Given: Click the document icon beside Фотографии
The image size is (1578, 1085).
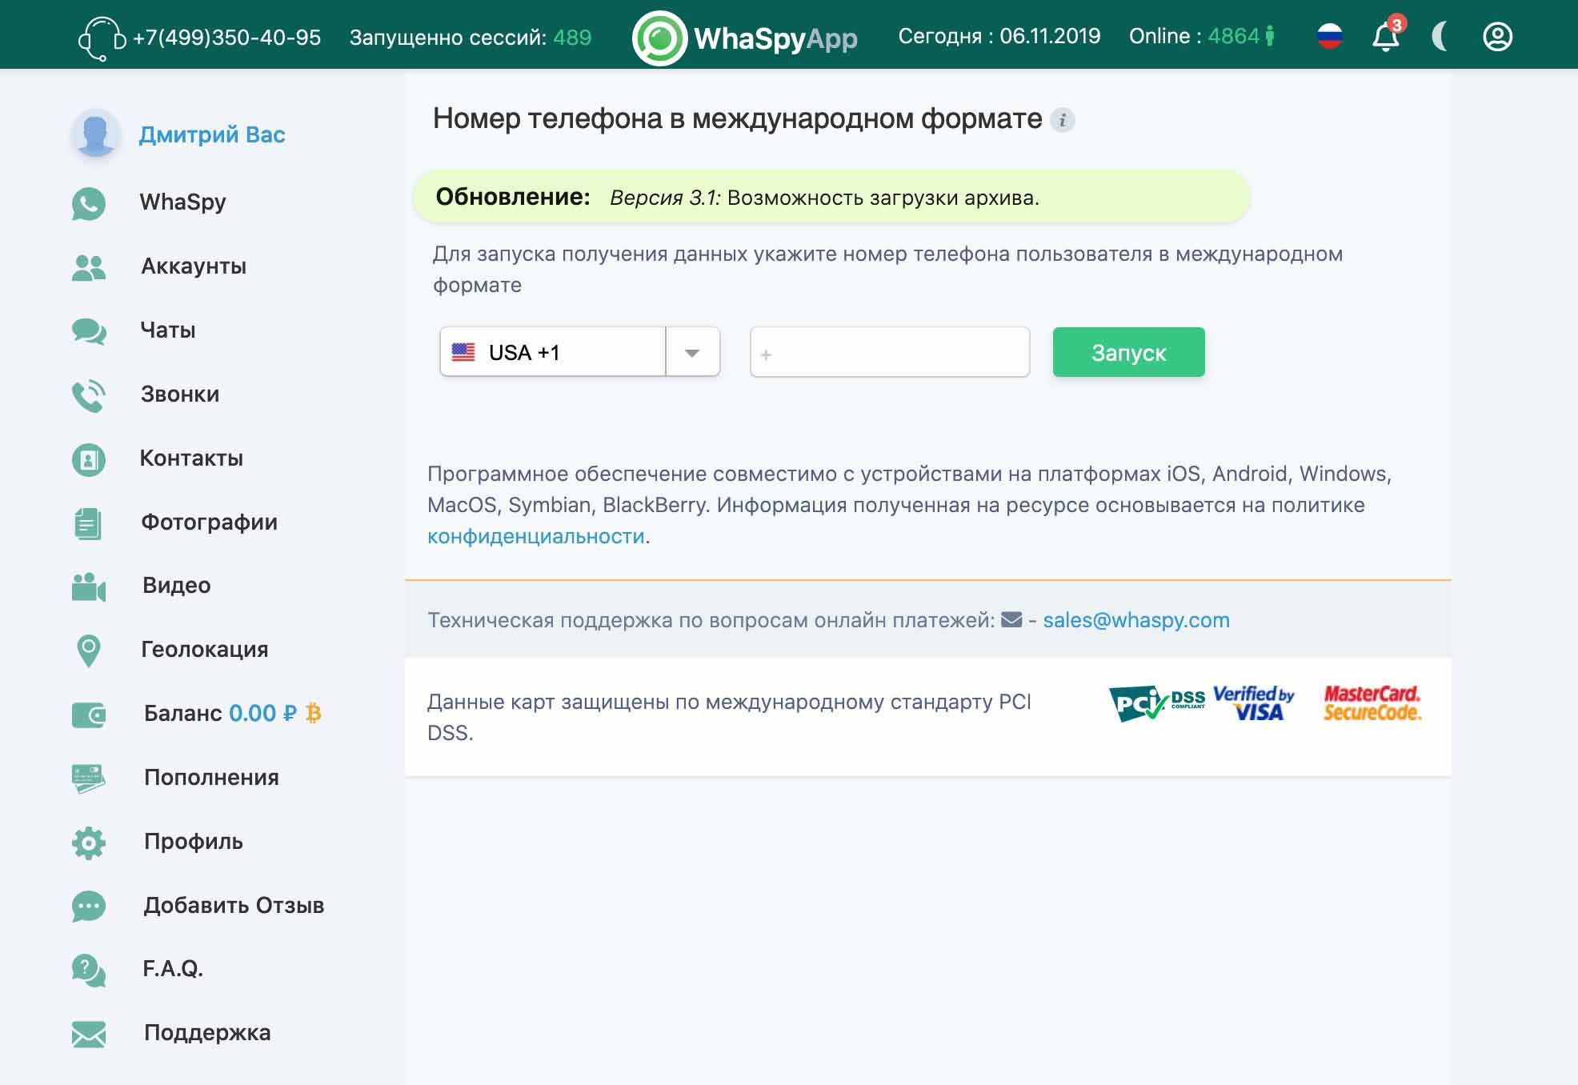Looking at the screenshot, I should [x=88, y=523].
